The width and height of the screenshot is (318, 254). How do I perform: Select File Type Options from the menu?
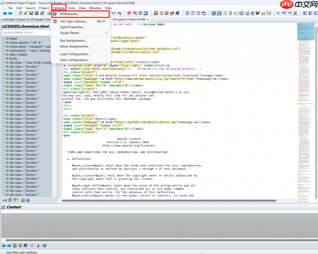pos(73,22)
